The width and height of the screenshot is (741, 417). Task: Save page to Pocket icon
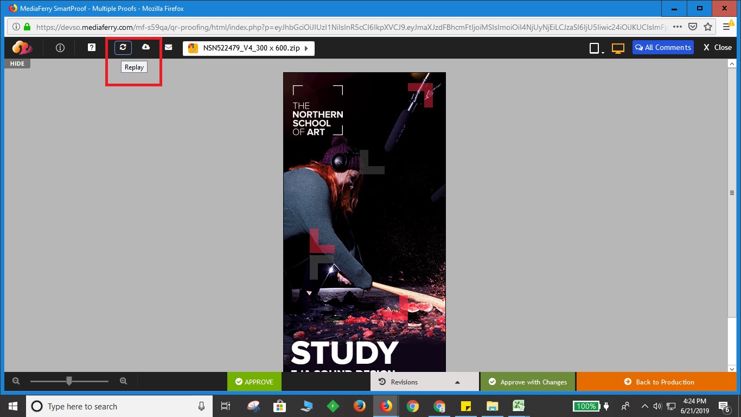point(693,27)
